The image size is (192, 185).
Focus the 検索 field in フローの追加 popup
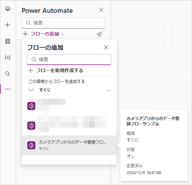69,59
